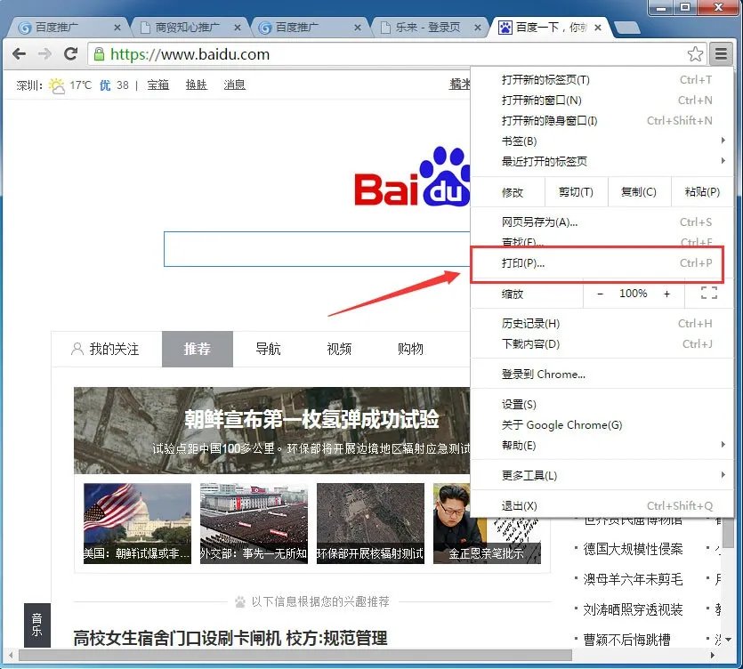743x669 pixels.
Task: Open the 换肤 link
Action: 196,85
